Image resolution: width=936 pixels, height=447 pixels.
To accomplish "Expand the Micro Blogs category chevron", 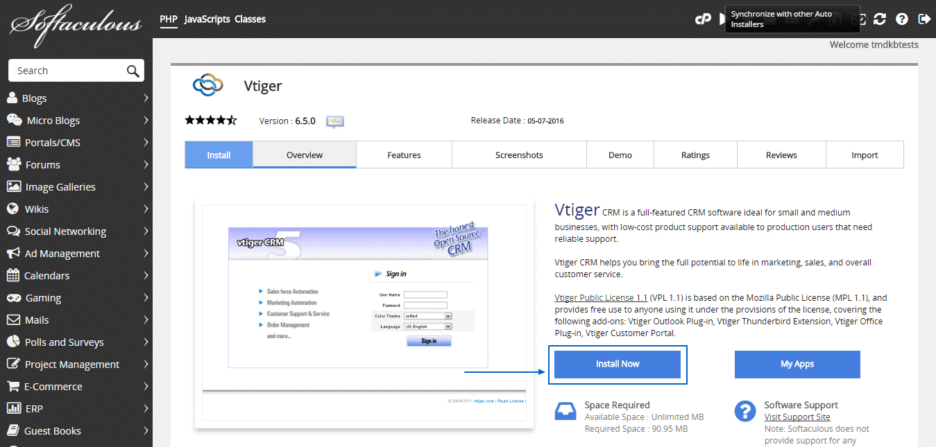I will [x=146, y=120].
